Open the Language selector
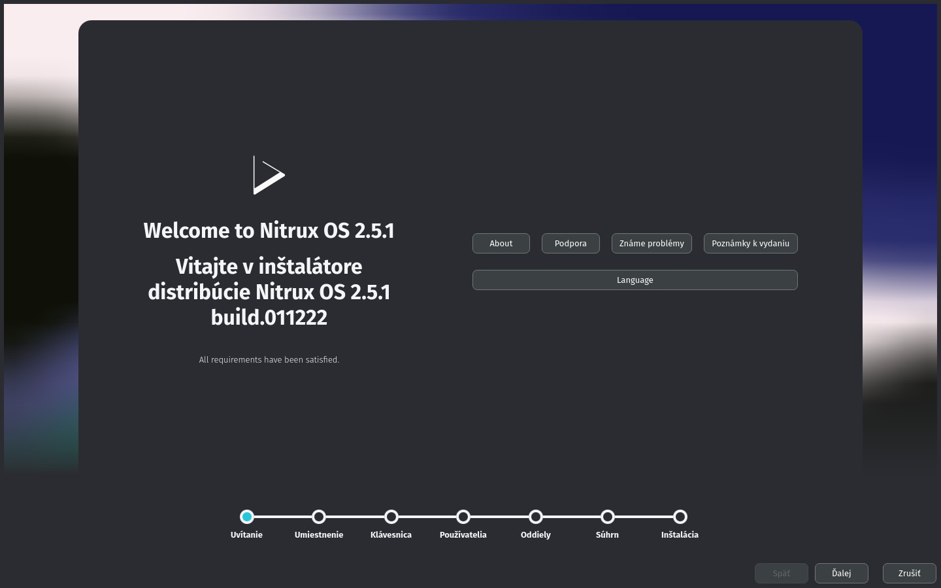The image size is (941, 588). (x=635, y=280)
